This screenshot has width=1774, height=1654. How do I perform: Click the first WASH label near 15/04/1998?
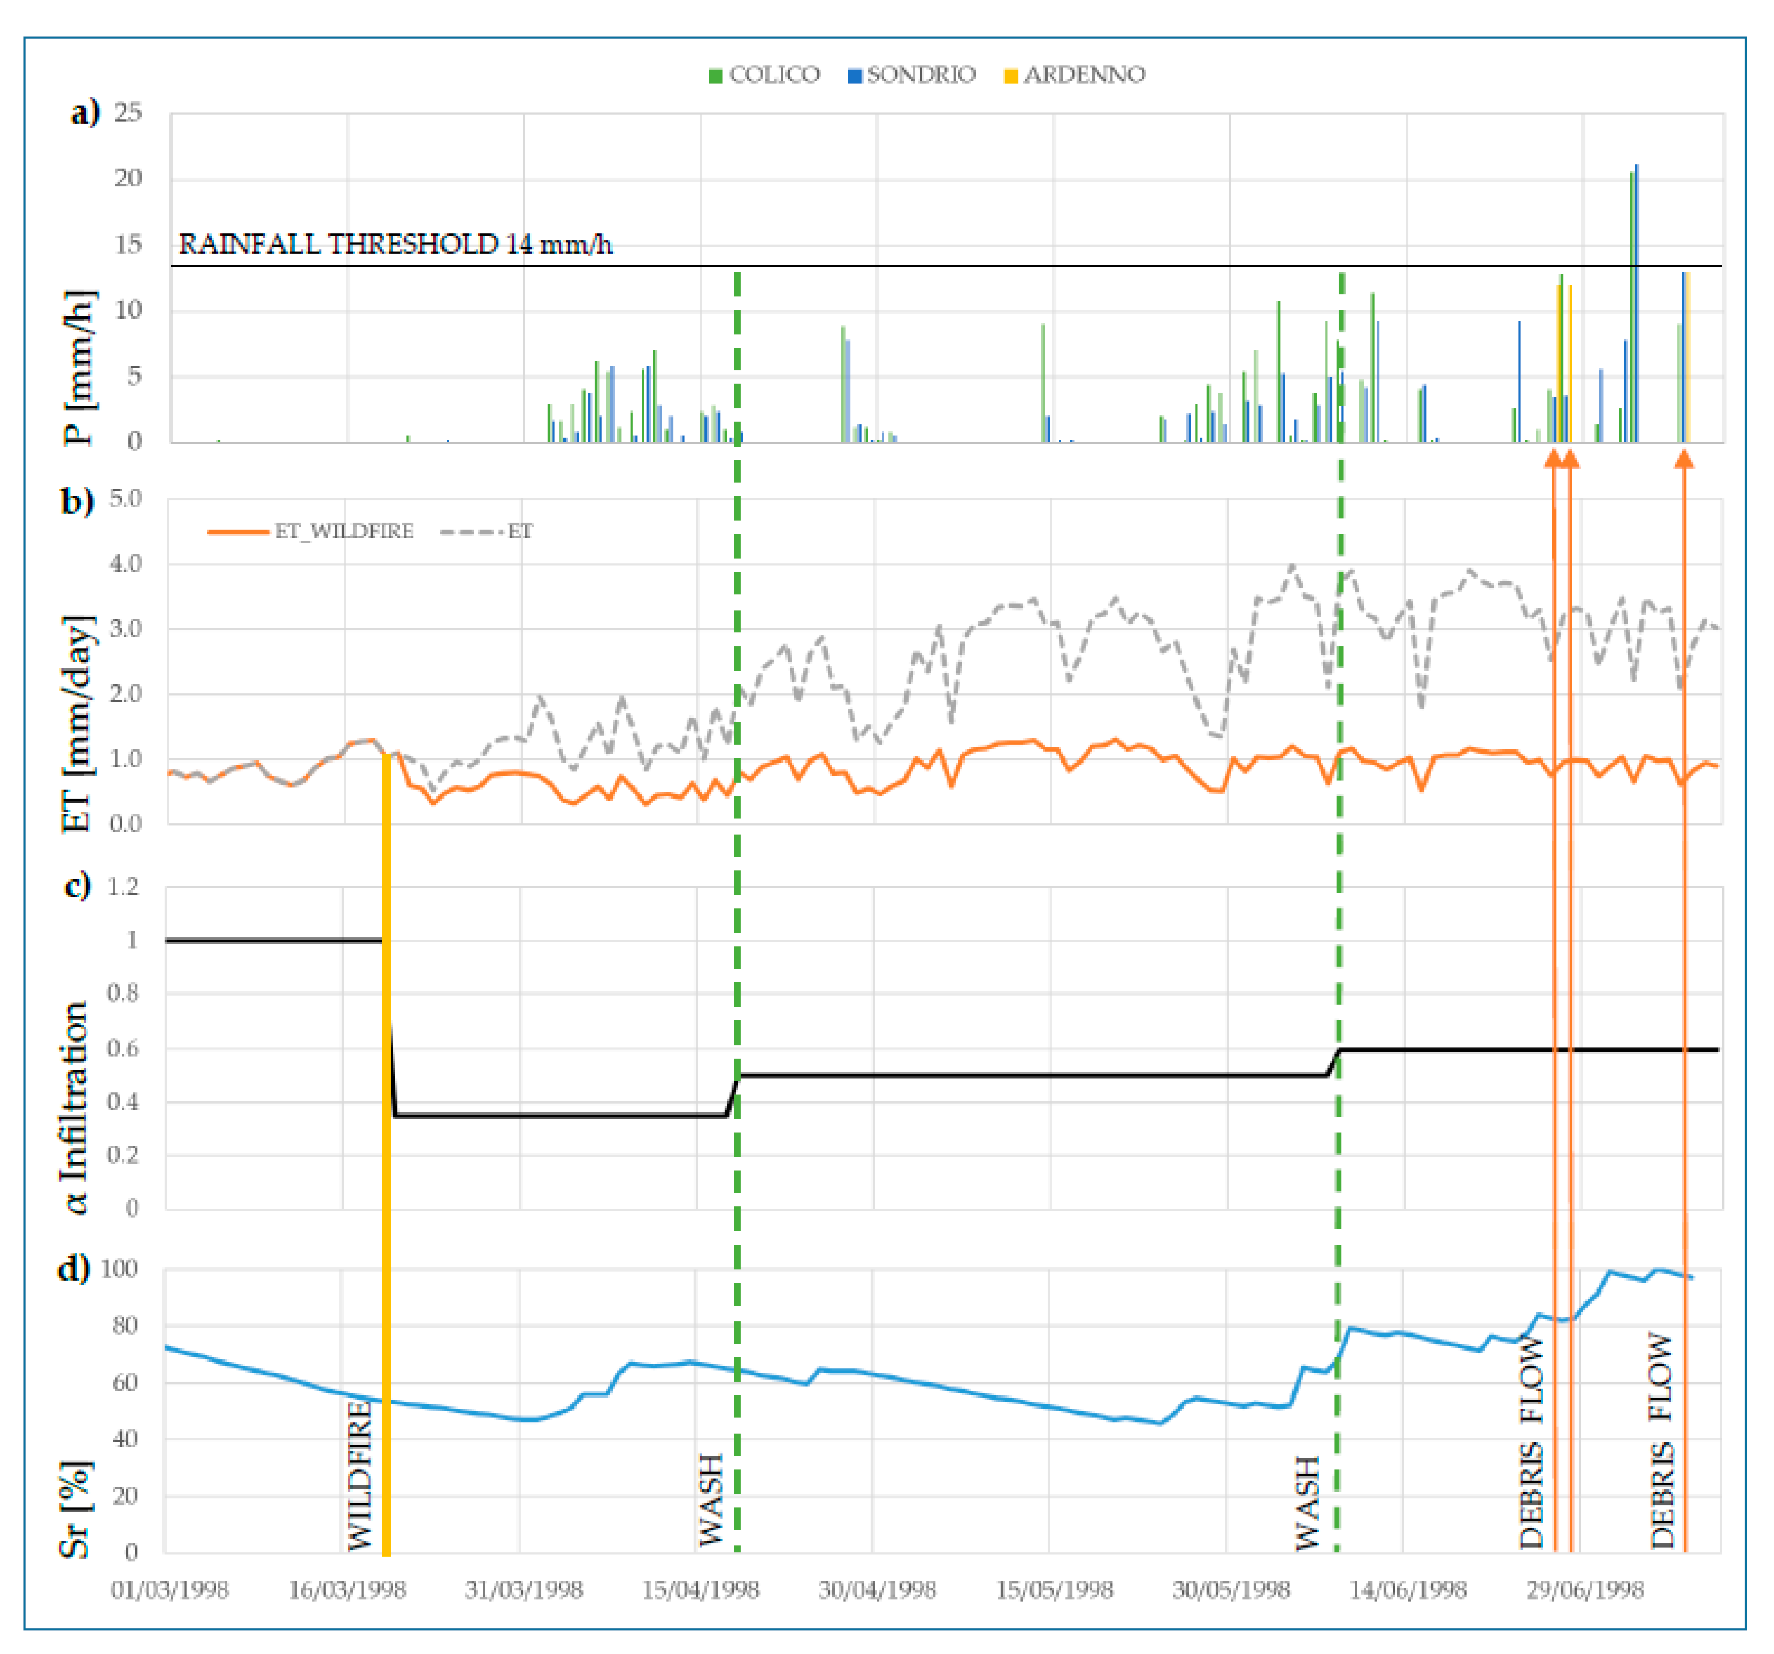(710, 1500)
